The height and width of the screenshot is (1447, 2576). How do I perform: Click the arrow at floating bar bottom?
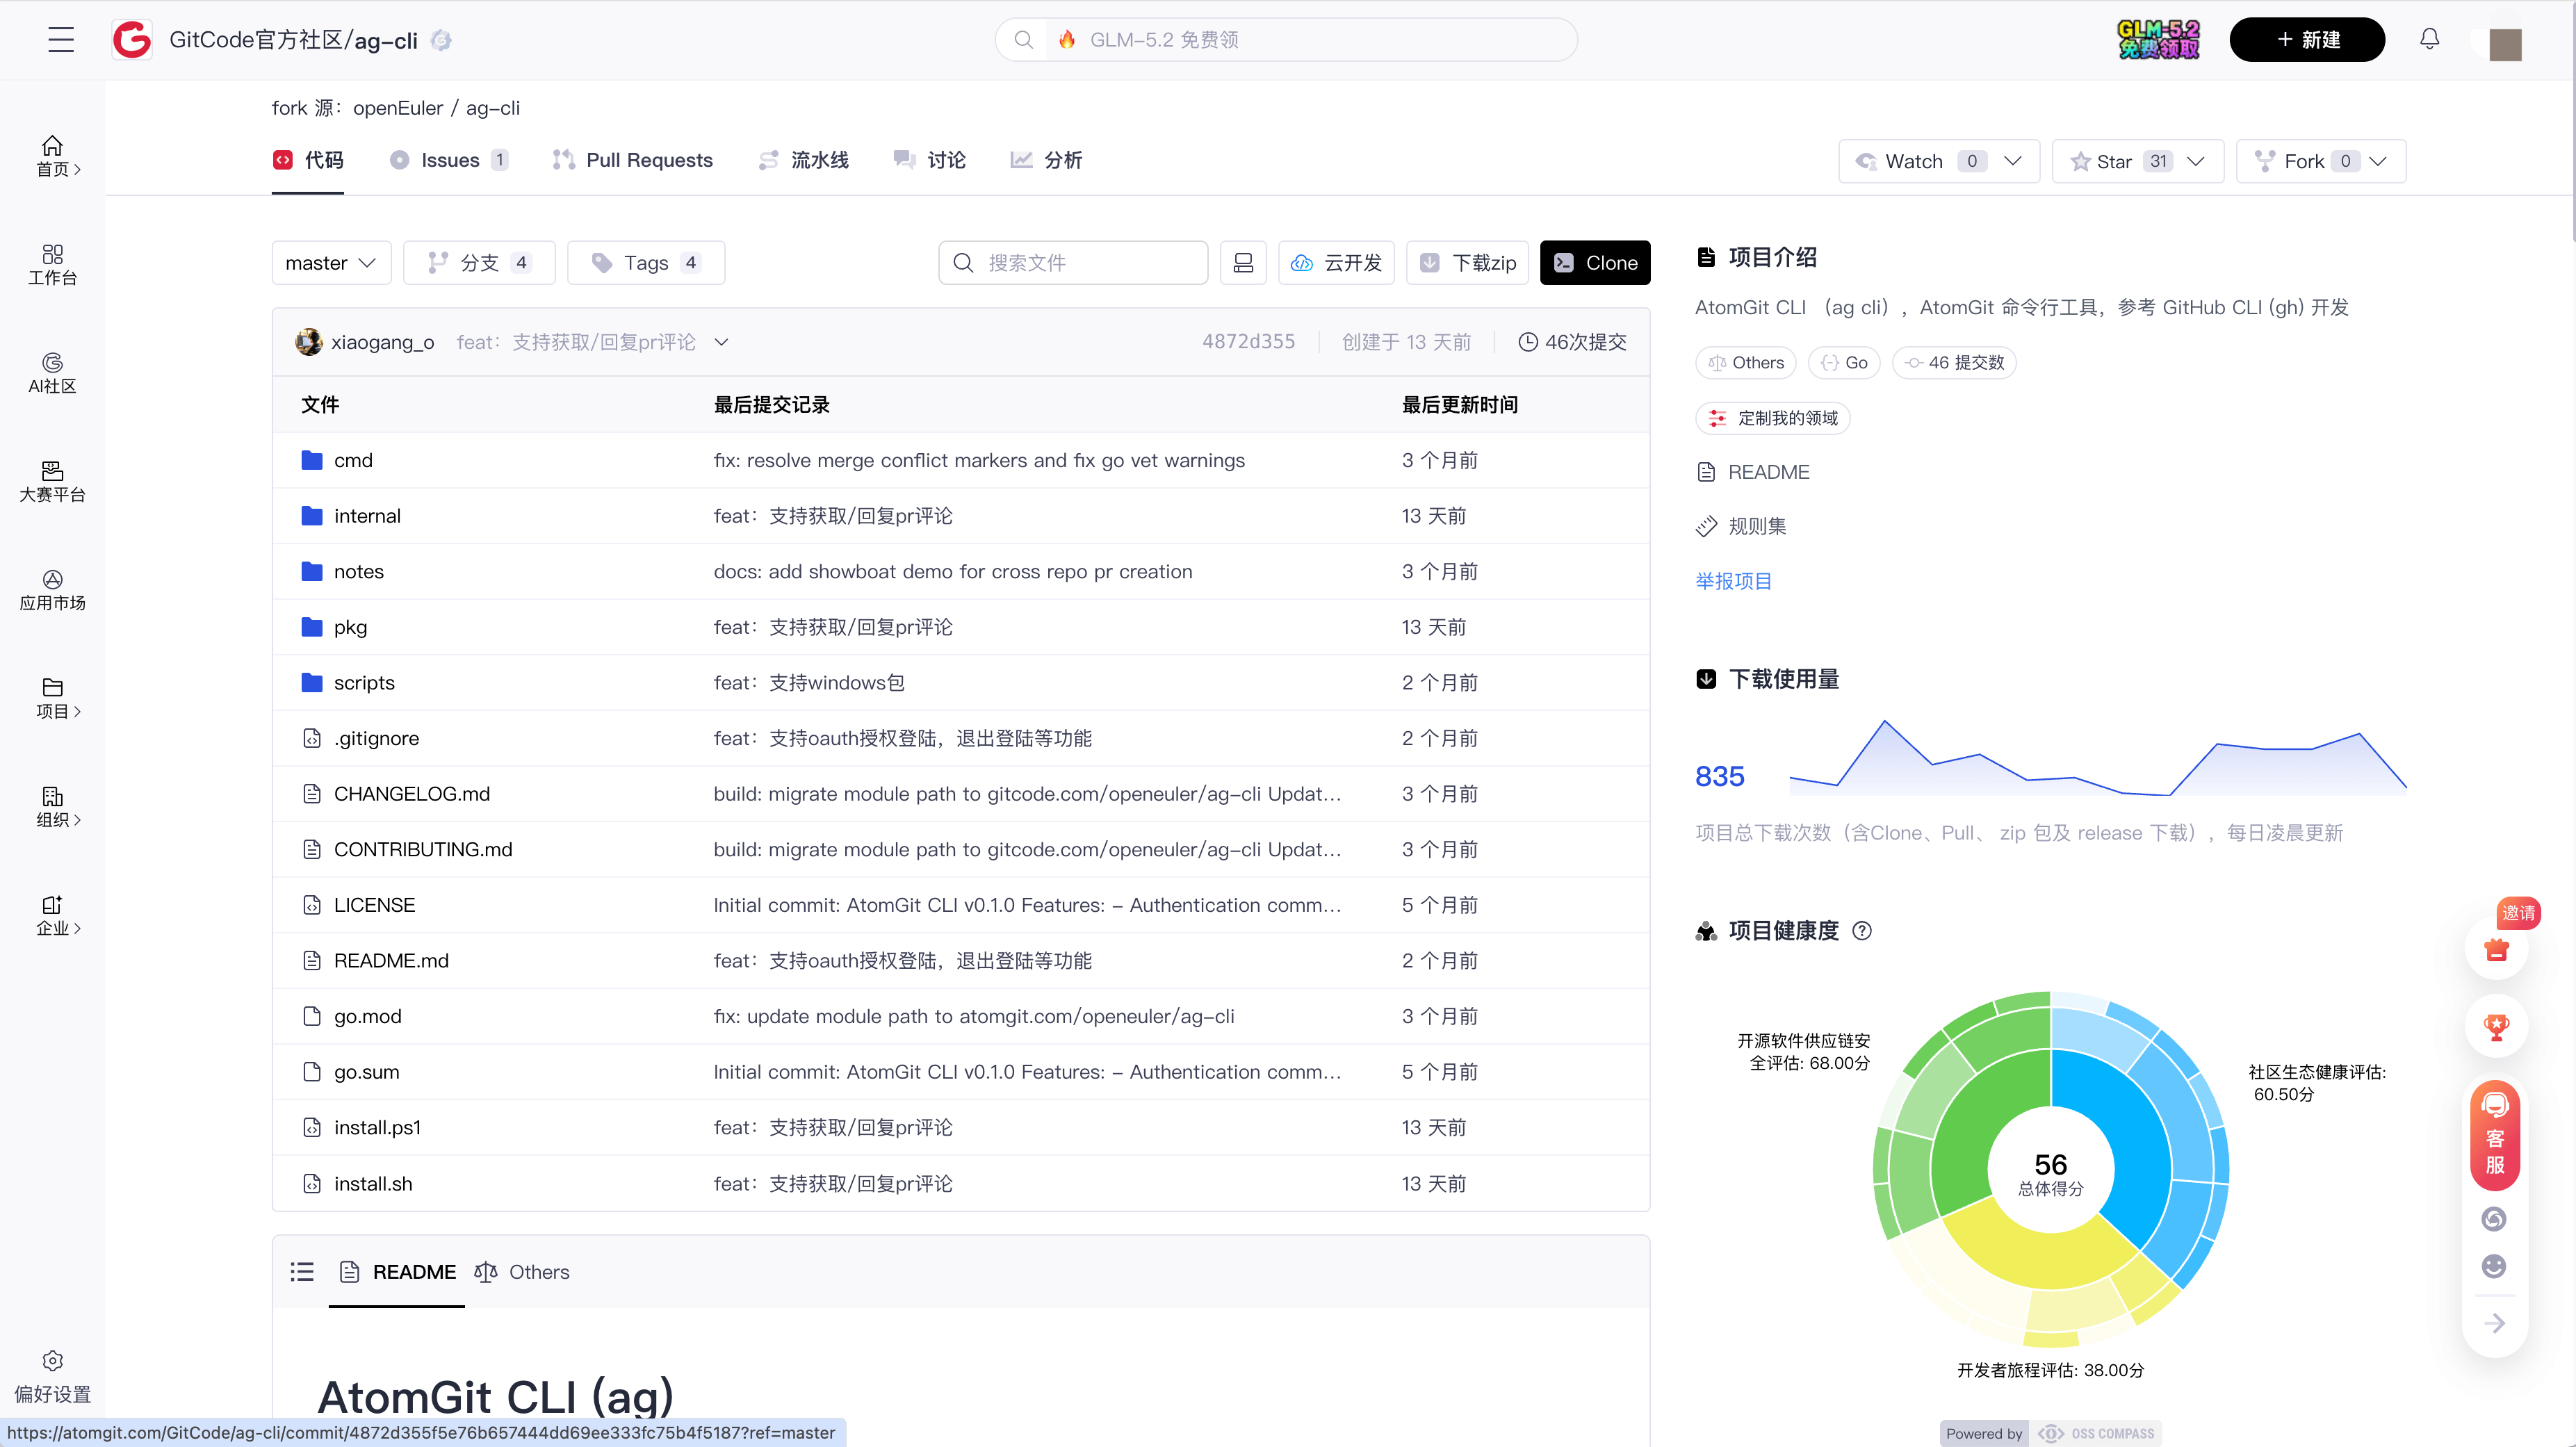pos(2495,1323)
